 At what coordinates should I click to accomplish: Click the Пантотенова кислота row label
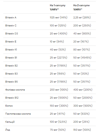point(18,114)
